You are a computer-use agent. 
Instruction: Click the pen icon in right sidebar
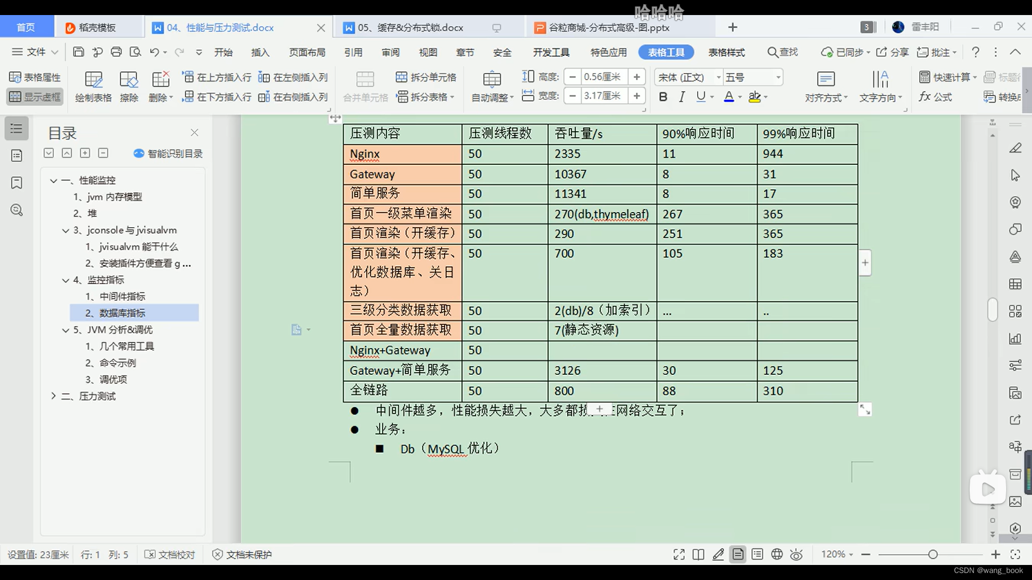1015,148
